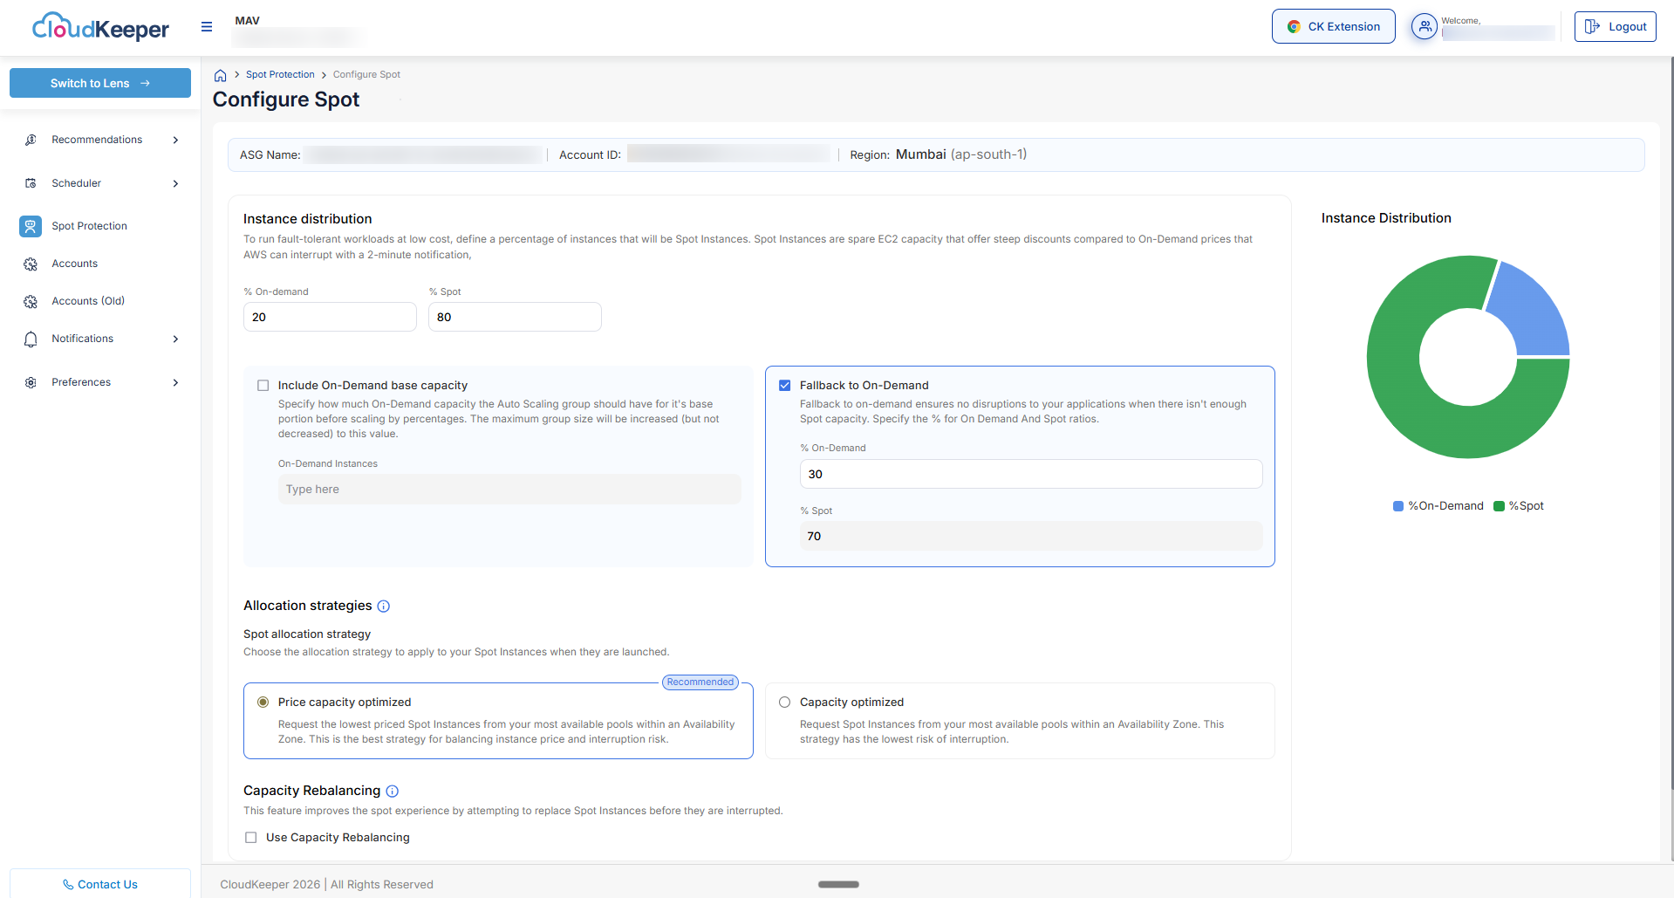Screen dimensions: 1674x898
Task: Check Use Capacity Rebalancing checkbox
Action: (251, 838)
